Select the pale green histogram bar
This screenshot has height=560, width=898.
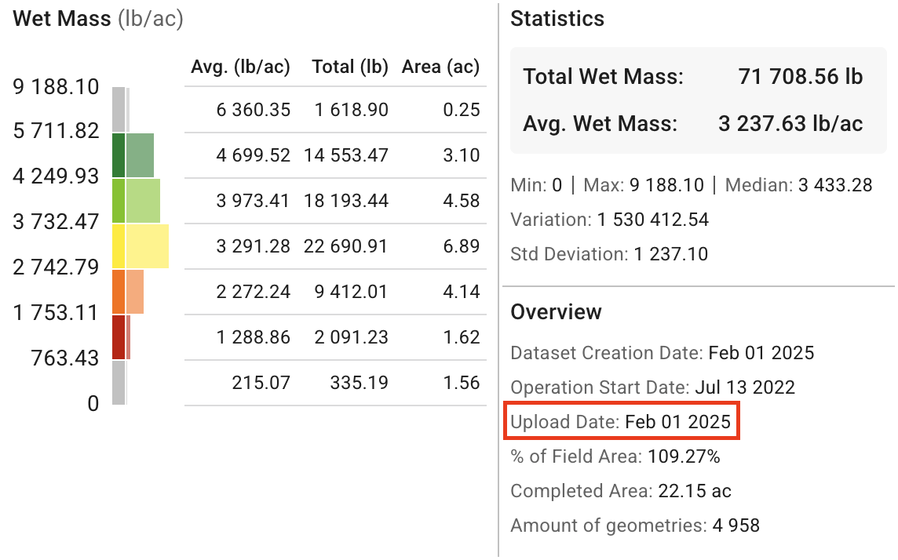(x=143, y=201)
